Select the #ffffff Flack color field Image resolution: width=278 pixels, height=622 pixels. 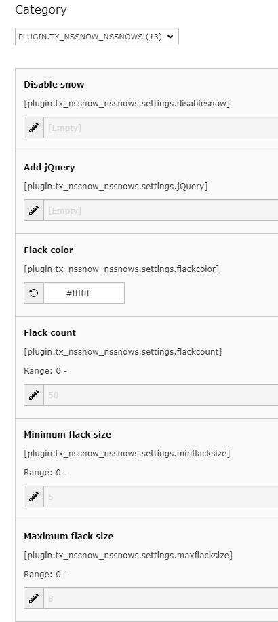[x=84, y=293]
